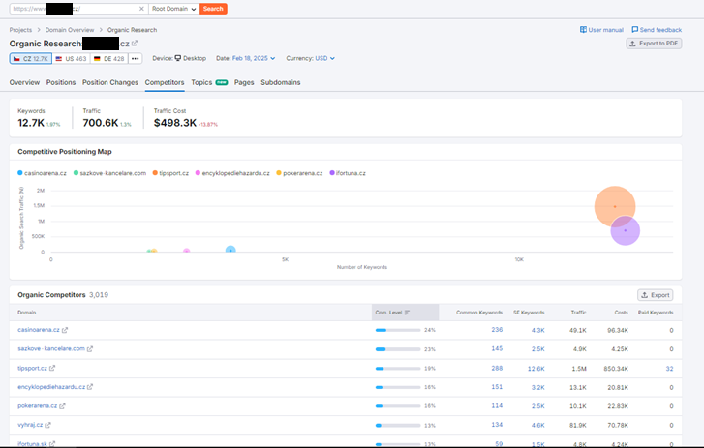This screenshot has width=704, height=448.
Task: Open SE keywords 12.6K for tipsport.cz
Action: click(x=536, y=369)
